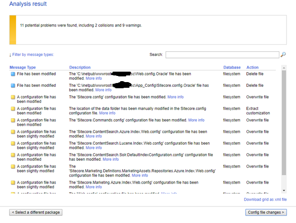Sort by Description column header

(x=80, y=67)
